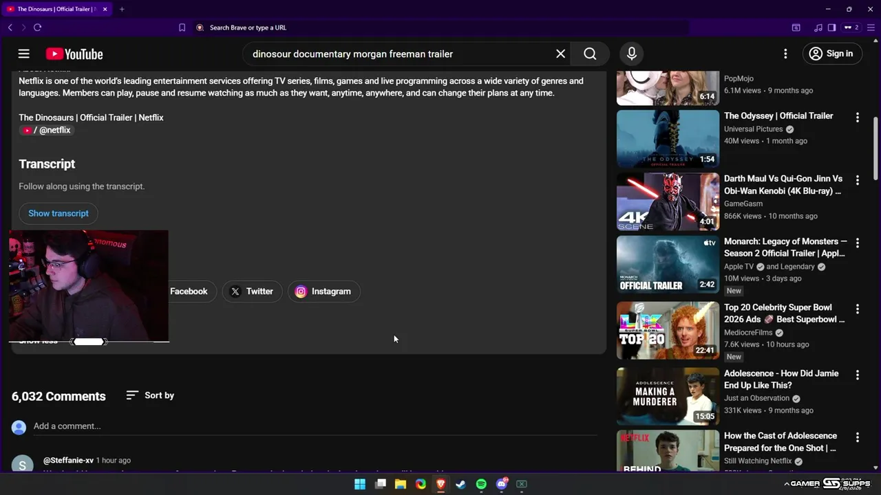Open Task View on taskbar
Image resolution: width=881 pixels, height=495 pixels.
tap(381, 484)
